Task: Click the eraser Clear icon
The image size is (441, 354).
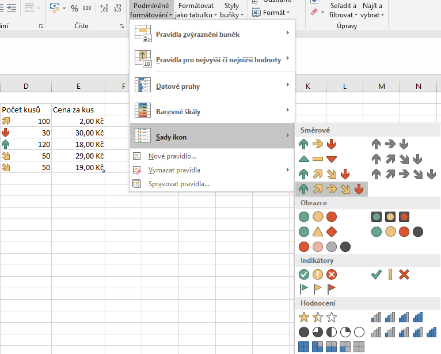Action: click(x=314, y=12)
